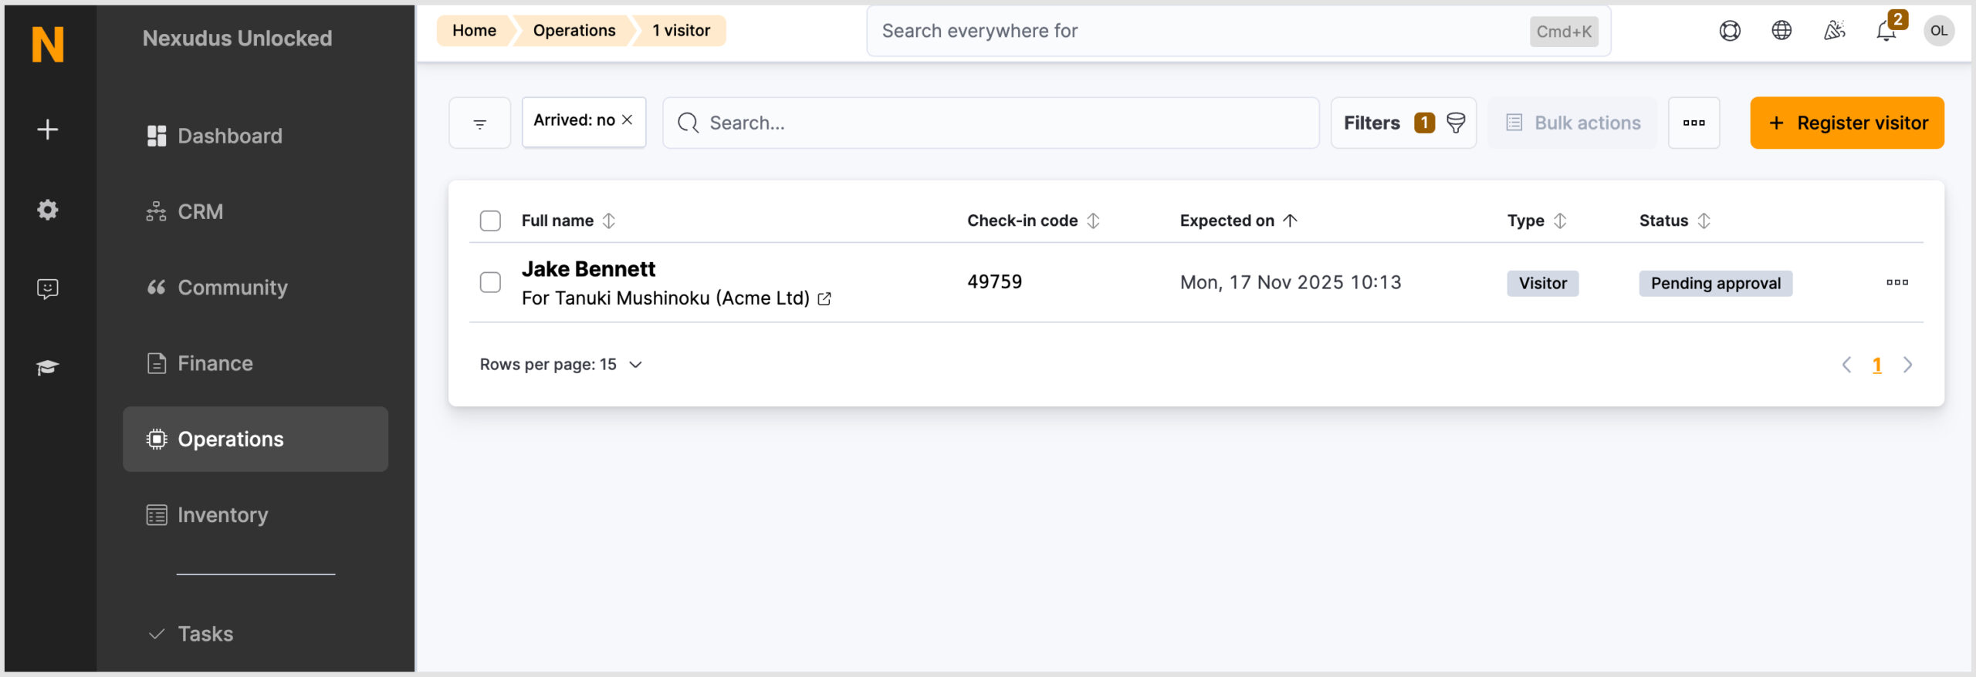
Task: Remove the 'Arrived: no' filter chip
Action: point(628,120)
